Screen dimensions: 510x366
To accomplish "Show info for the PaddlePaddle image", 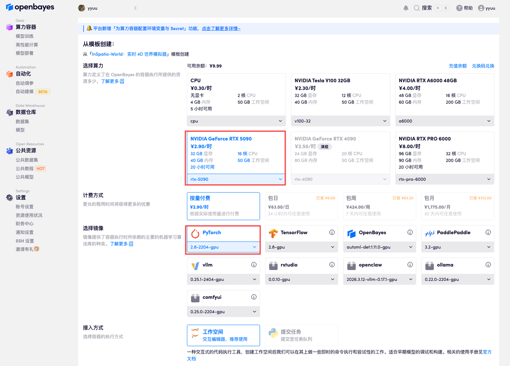I will [488, 233].
